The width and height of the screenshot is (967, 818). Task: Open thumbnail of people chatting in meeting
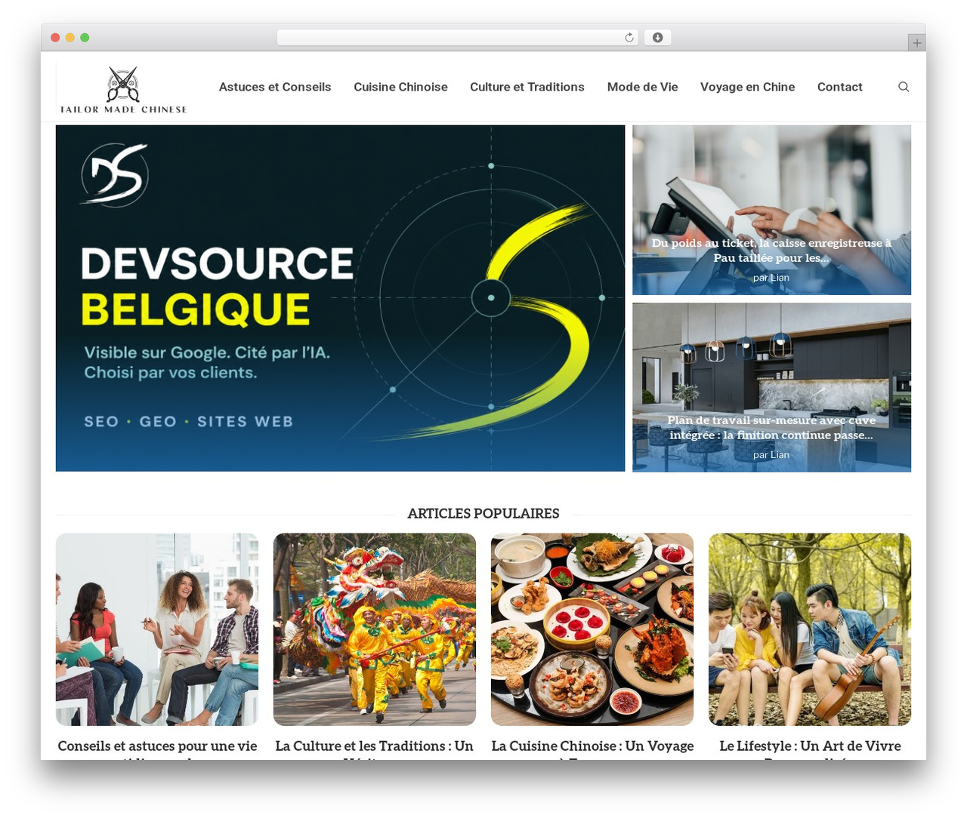coord(157,629)
